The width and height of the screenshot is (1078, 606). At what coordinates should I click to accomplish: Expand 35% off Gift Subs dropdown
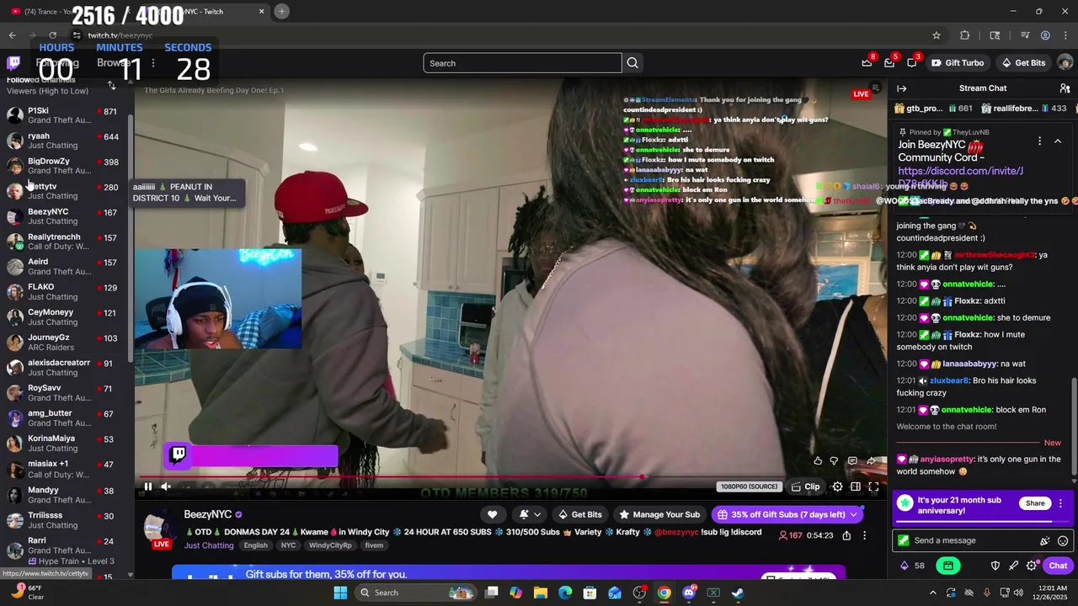(787, 514)
